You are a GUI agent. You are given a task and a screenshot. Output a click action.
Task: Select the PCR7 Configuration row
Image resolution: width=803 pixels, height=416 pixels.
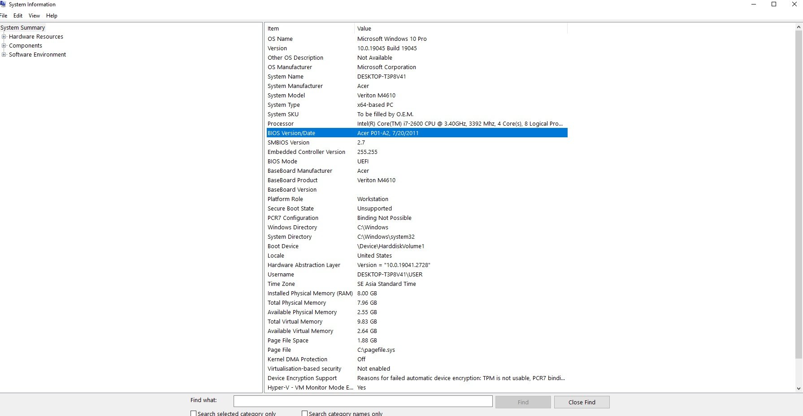click(x=417, y=218)
